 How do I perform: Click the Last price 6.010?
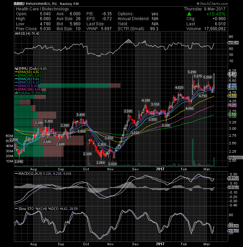[x=220, y=24]
